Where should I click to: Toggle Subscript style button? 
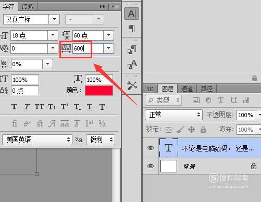pos(77,107)
